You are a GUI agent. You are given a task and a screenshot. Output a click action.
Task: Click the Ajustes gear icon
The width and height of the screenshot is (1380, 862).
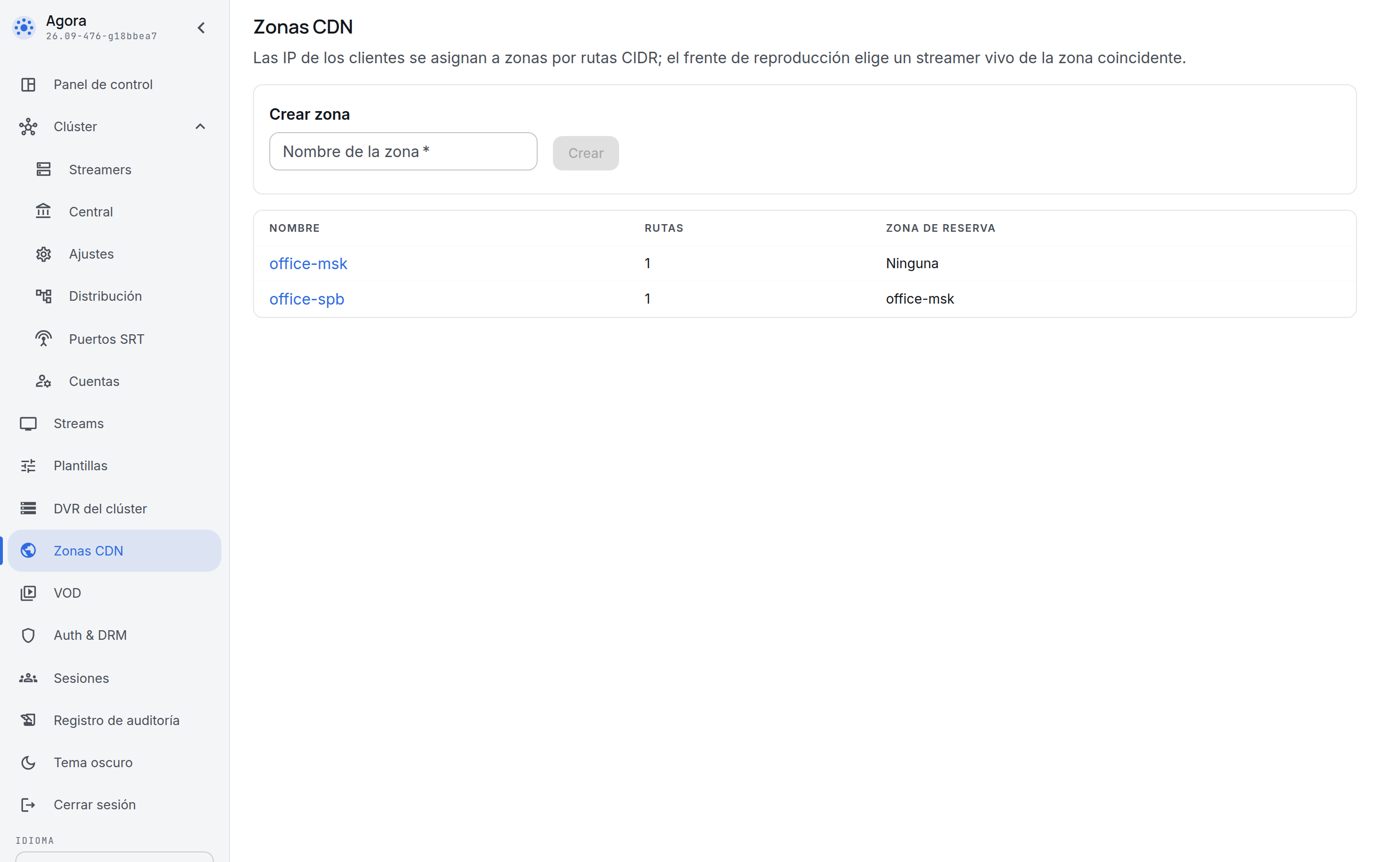pos(43,254)
